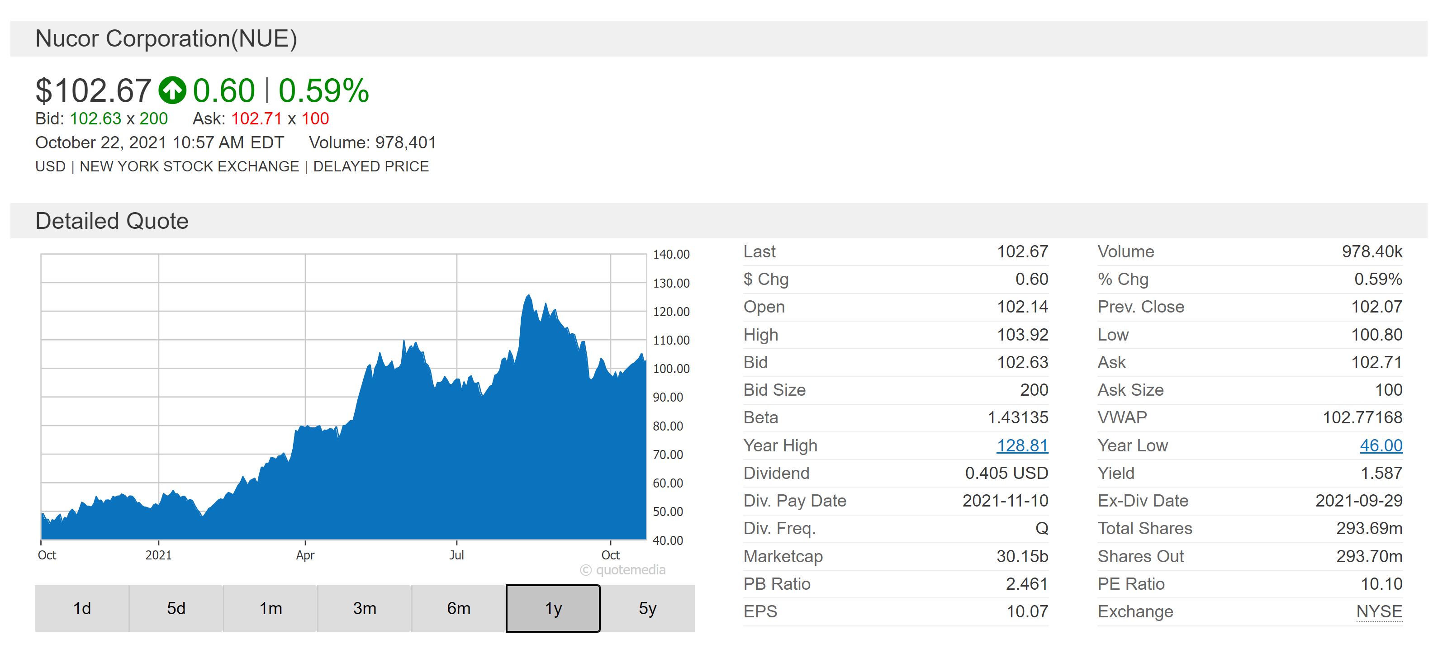Click the quotemedia copyright watermark
Image resolution: width=1438 pixels, height=663 pixels.
click(x=623, y=570)
